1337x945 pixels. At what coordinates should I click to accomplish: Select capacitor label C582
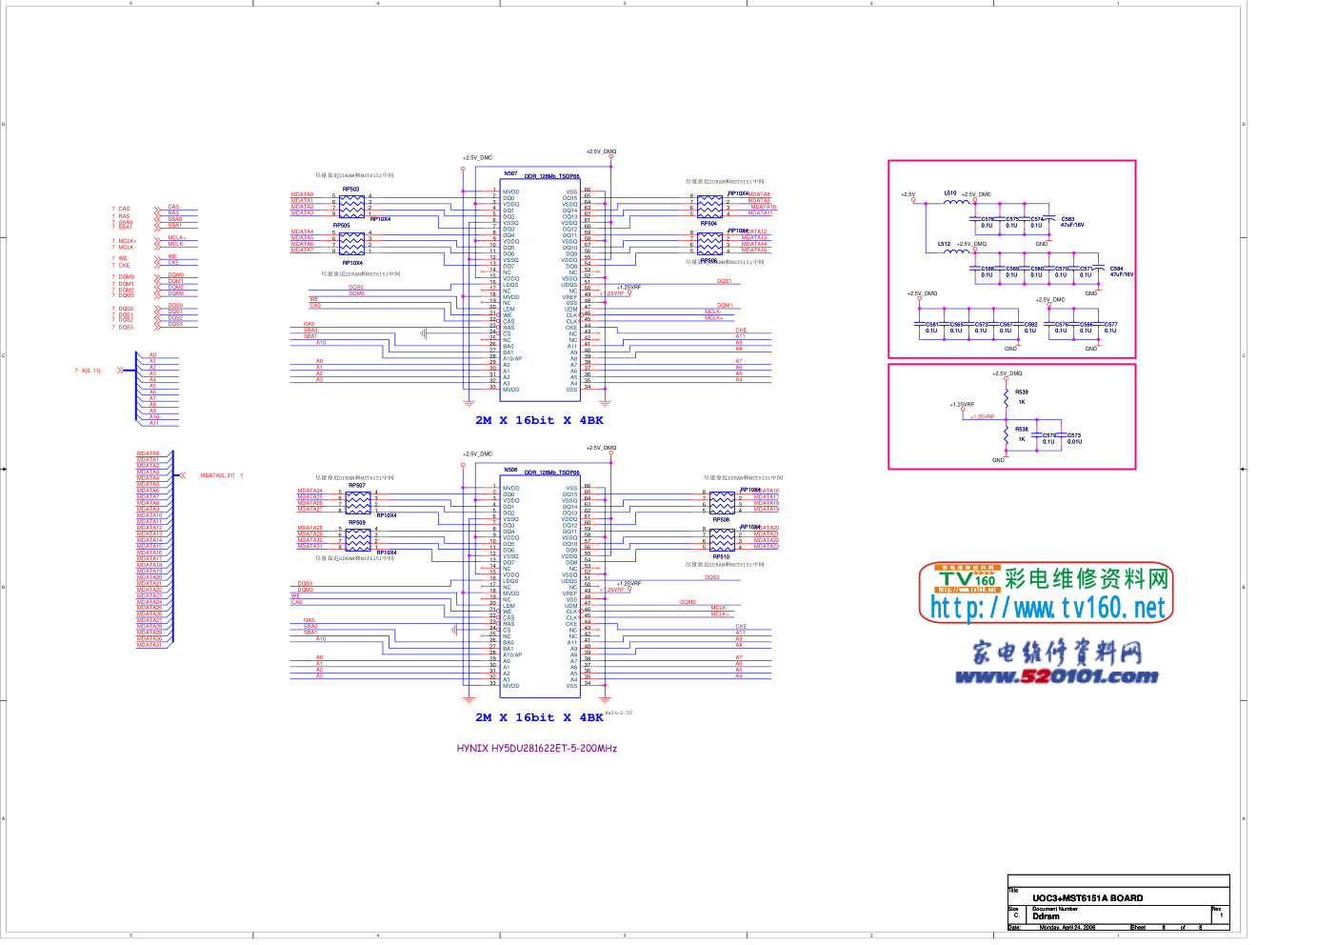click(1030, 325)
